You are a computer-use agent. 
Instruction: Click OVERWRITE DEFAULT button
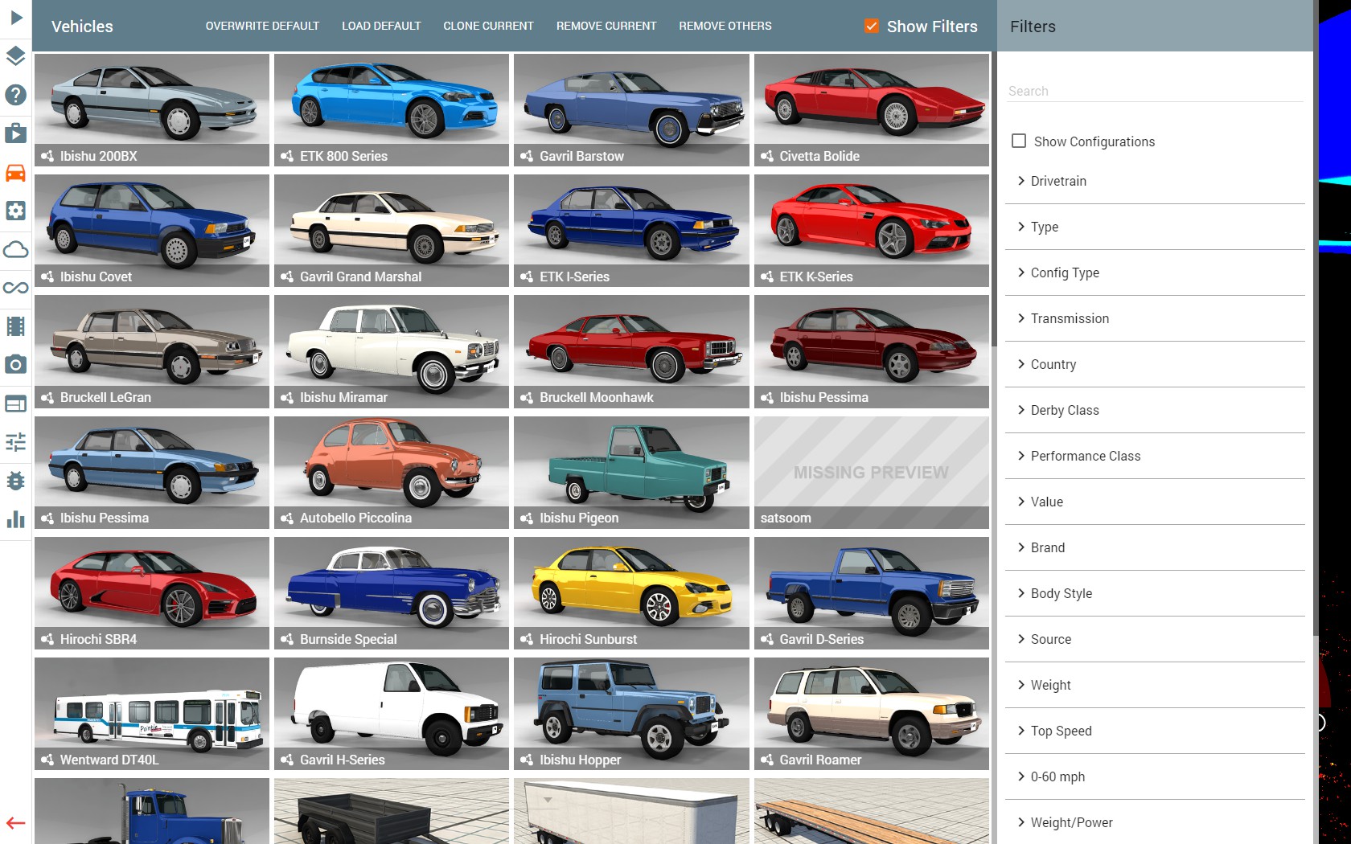point(262,26)
